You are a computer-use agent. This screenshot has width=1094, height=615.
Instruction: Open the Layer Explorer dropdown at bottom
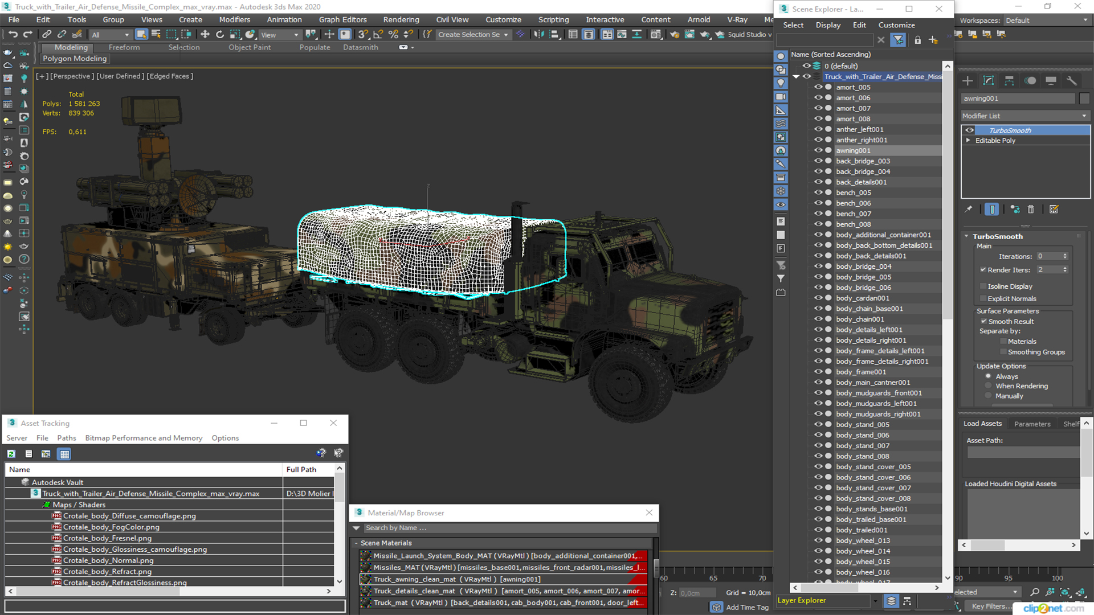tap(875, 601)
